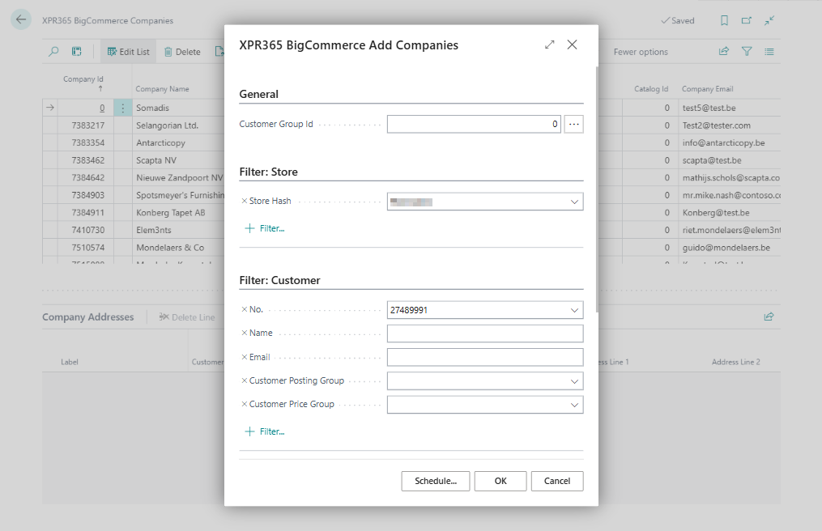The height and width of the screenshot is (531, 822).
Task: Expand the Customer Price Group dropdown
Action: tap(574, 405)
